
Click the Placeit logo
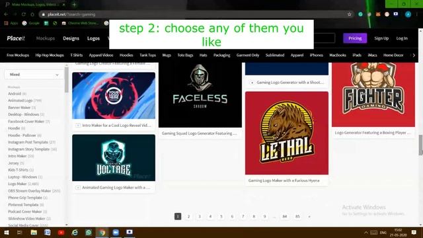tap(16, 38)
